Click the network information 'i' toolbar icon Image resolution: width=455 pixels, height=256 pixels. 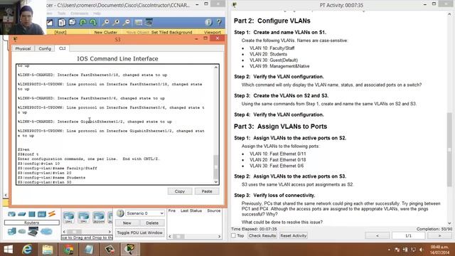tap(208, 22)
